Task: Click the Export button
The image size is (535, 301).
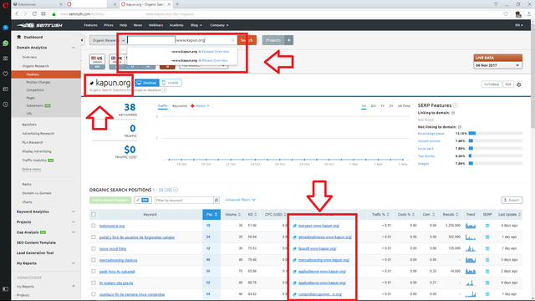Action: tap(512, 200)
